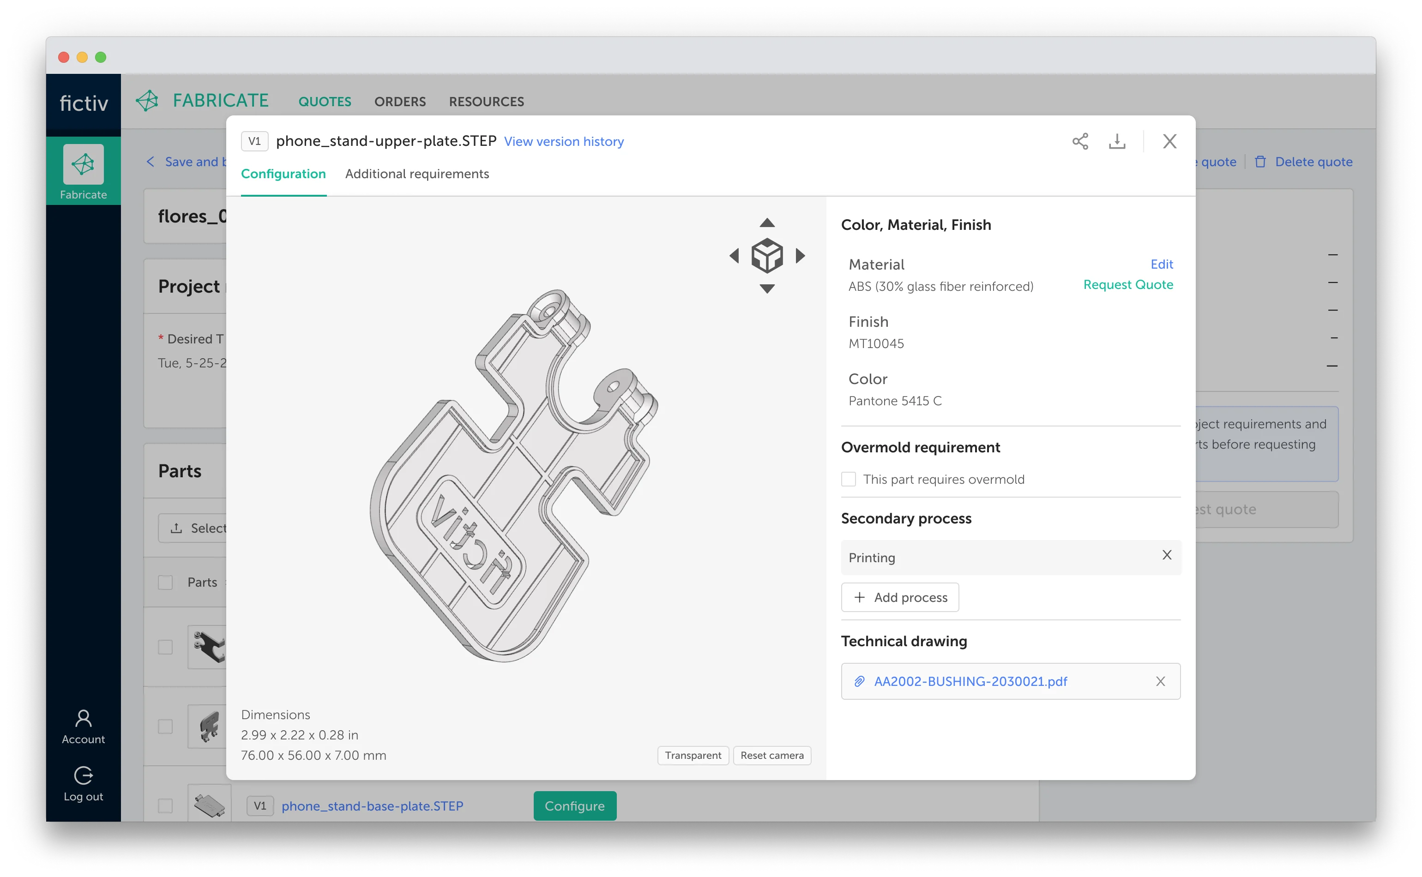Check the phone_stand-base-plate row checkbox
The height and width of the screenshot is (877, 1422).
tap(165, 805)
